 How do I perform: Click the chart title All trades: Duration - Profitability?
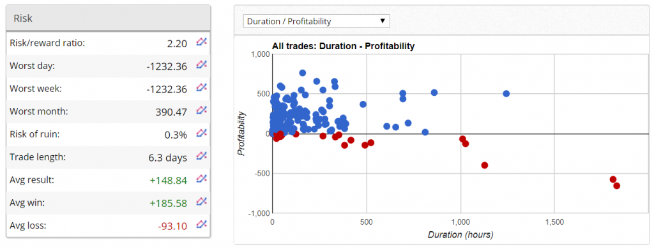[343, 46]
